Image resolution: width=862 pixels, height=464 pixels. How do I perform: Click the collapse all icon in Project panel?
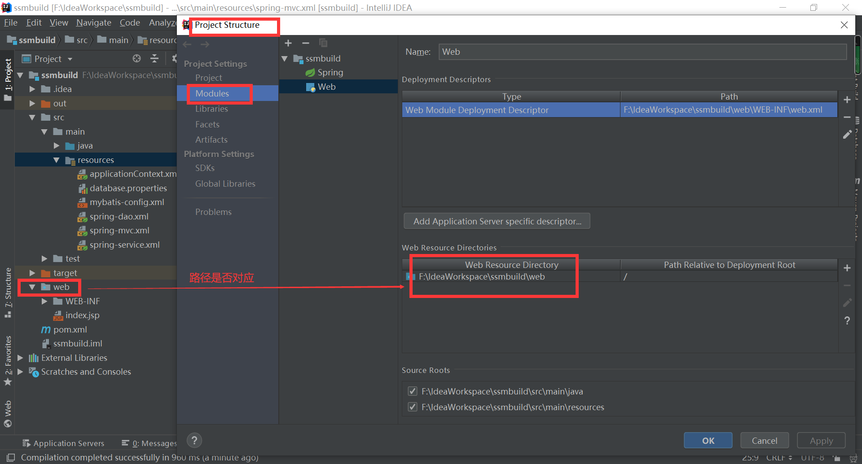pyautogui.click(x=154, y=58)
